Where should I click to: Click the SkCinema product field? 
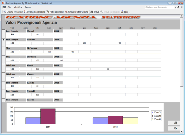pos(40,48)
